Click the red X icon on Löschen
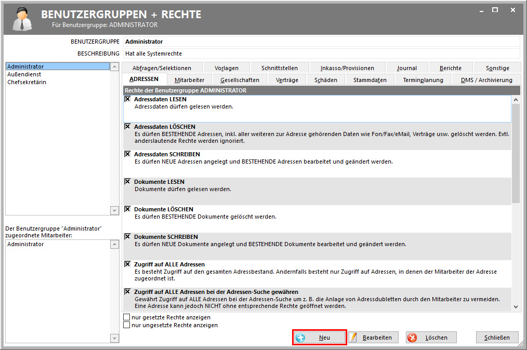Image resolution: width=527 pixels, height=350 pixels. [412, 338]
